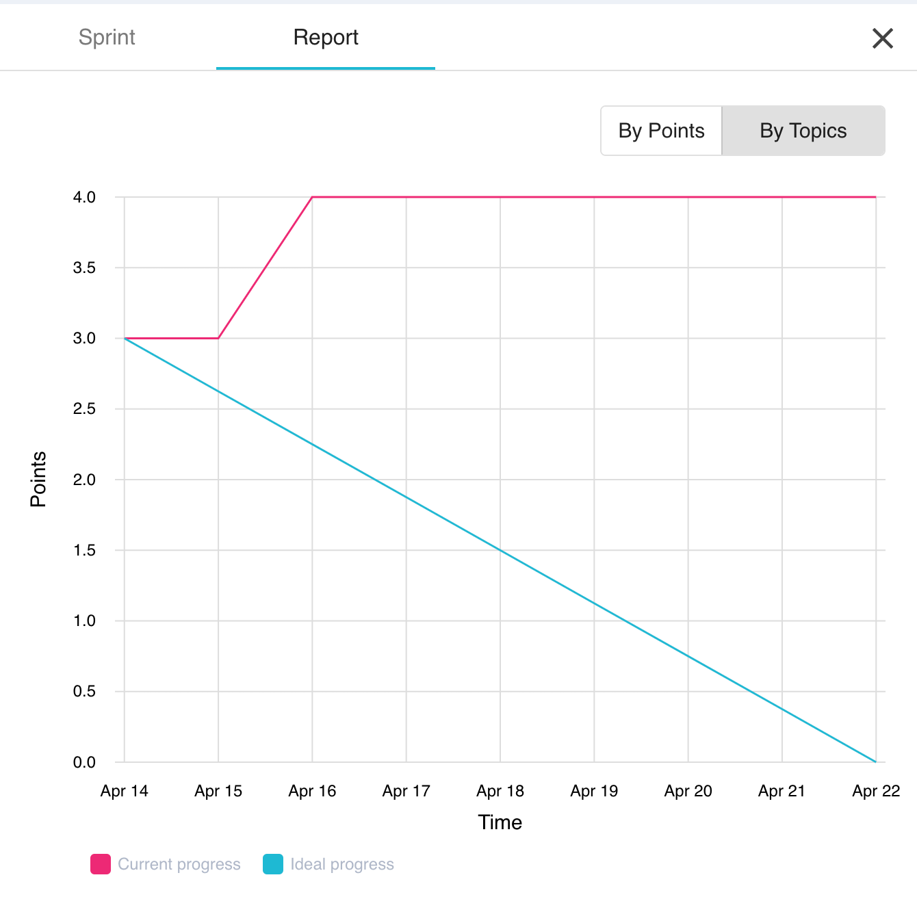The height and width of the screenshot is (899, 917).
Task: Click the 2.0 y-axis tick label
Action: 84,480
